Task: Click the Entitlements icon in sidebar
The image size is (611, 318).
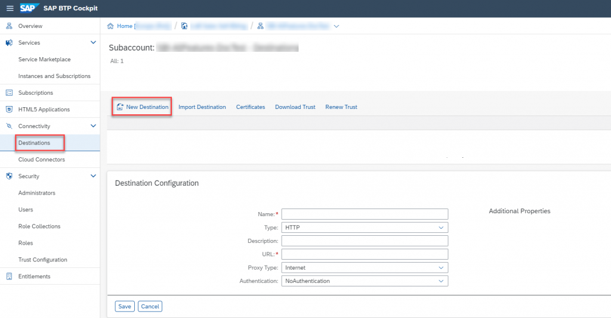Action: click(9, 276)
